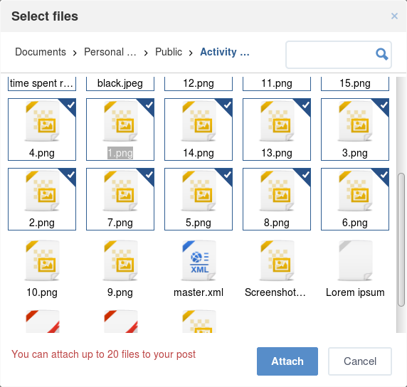Image resolution: width=407 pixels, height=387 pixels.
Task: Go to the Public breadcrumb folder
Action: 169,52
